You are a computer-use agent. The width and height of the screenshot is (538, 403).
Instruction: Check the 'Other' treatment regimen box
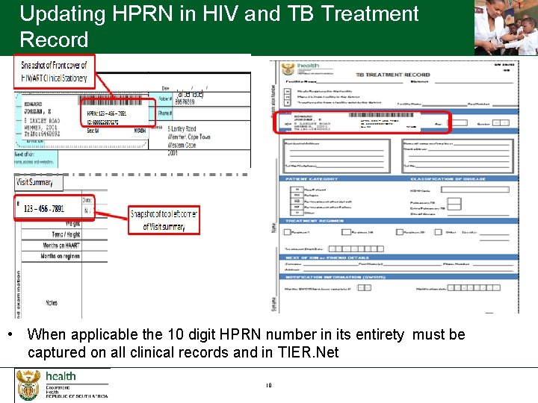pos(438,232)
